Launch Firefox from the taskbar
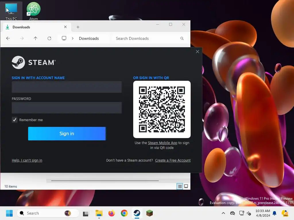294x220 pixels. click(x=112, y=213)
